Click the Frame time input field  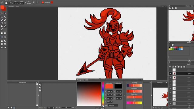click(x=51, y=108)
